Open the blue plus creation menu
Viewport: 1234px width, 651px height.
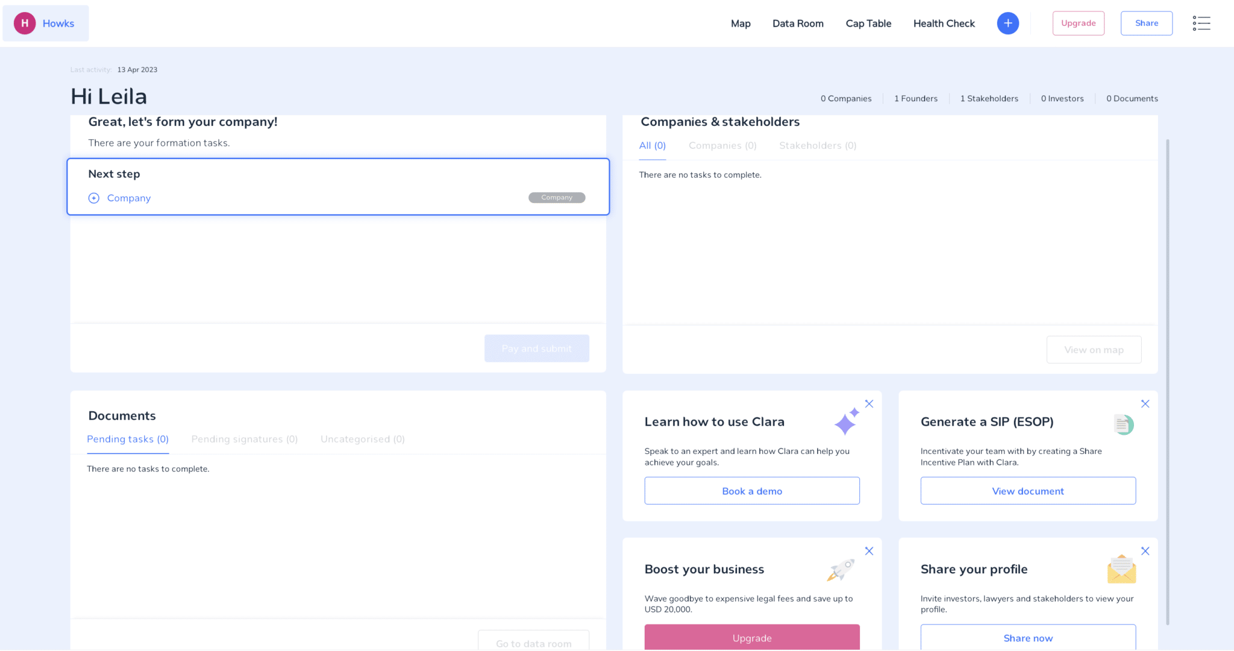click(x=1007, y=23)
